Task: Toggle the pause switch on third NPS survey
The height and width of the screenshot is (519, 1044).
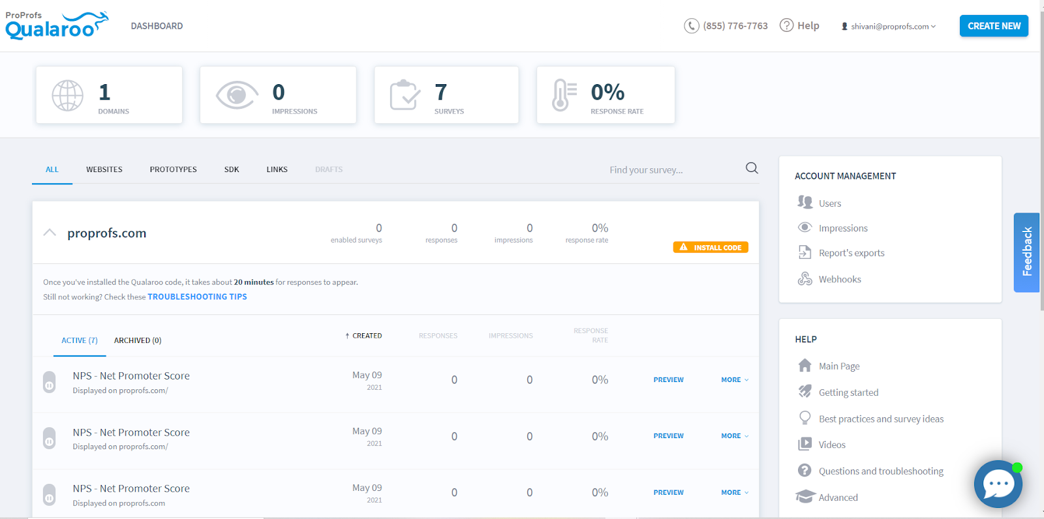Action: point(50,495)
